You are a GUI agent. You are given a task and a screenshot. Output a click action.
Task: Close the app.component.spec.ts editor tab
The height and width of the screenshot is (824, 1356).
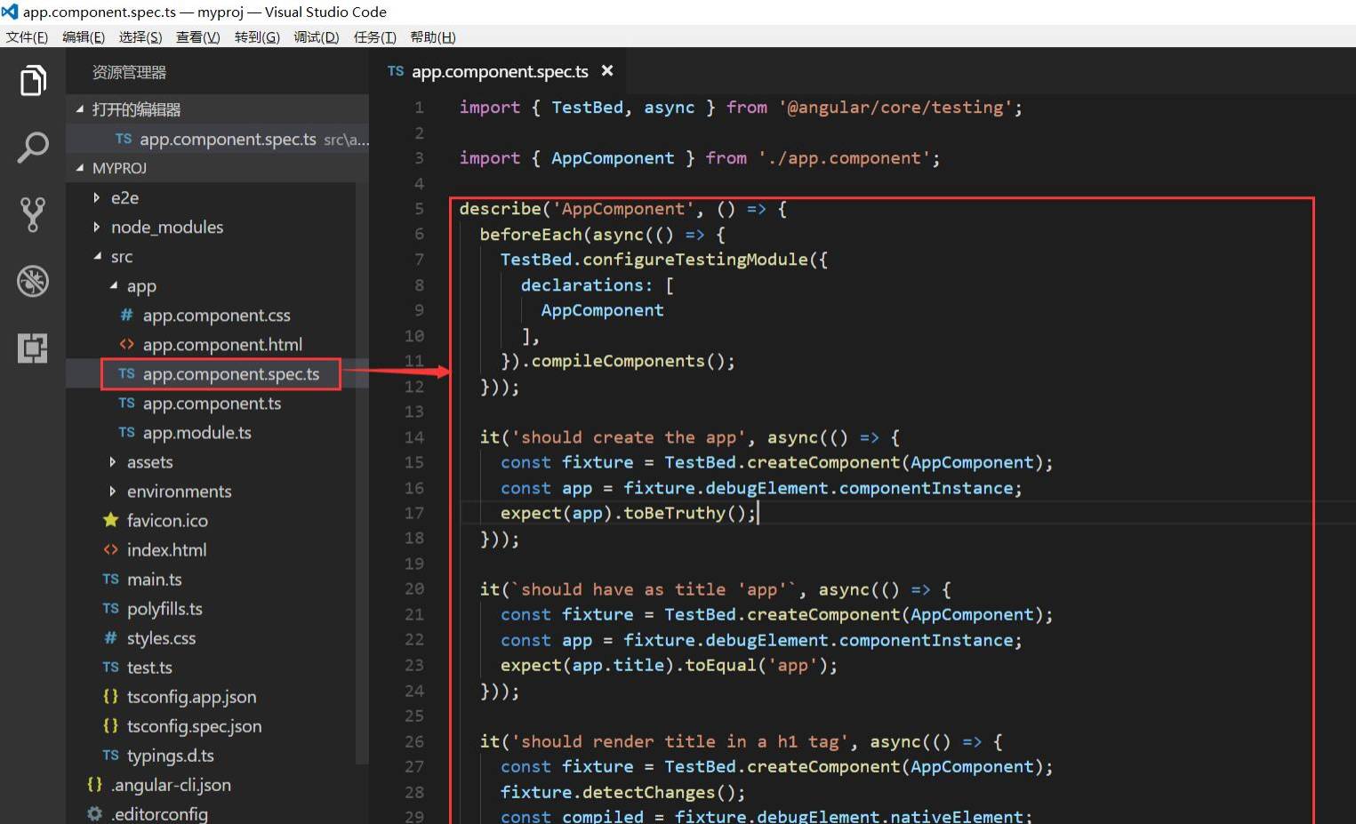pos(607,71)
